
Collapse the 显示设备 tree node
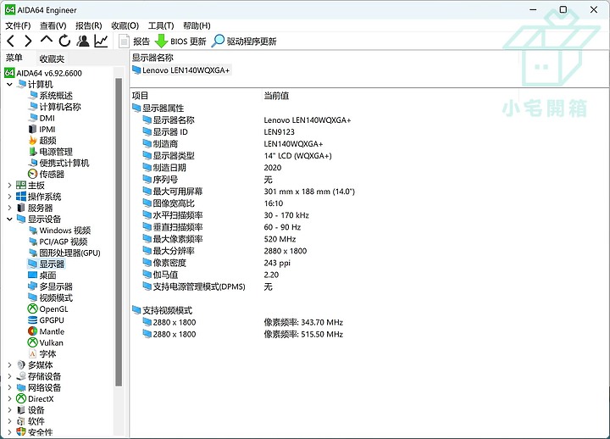pyautogui.click(x=9, y=219)
